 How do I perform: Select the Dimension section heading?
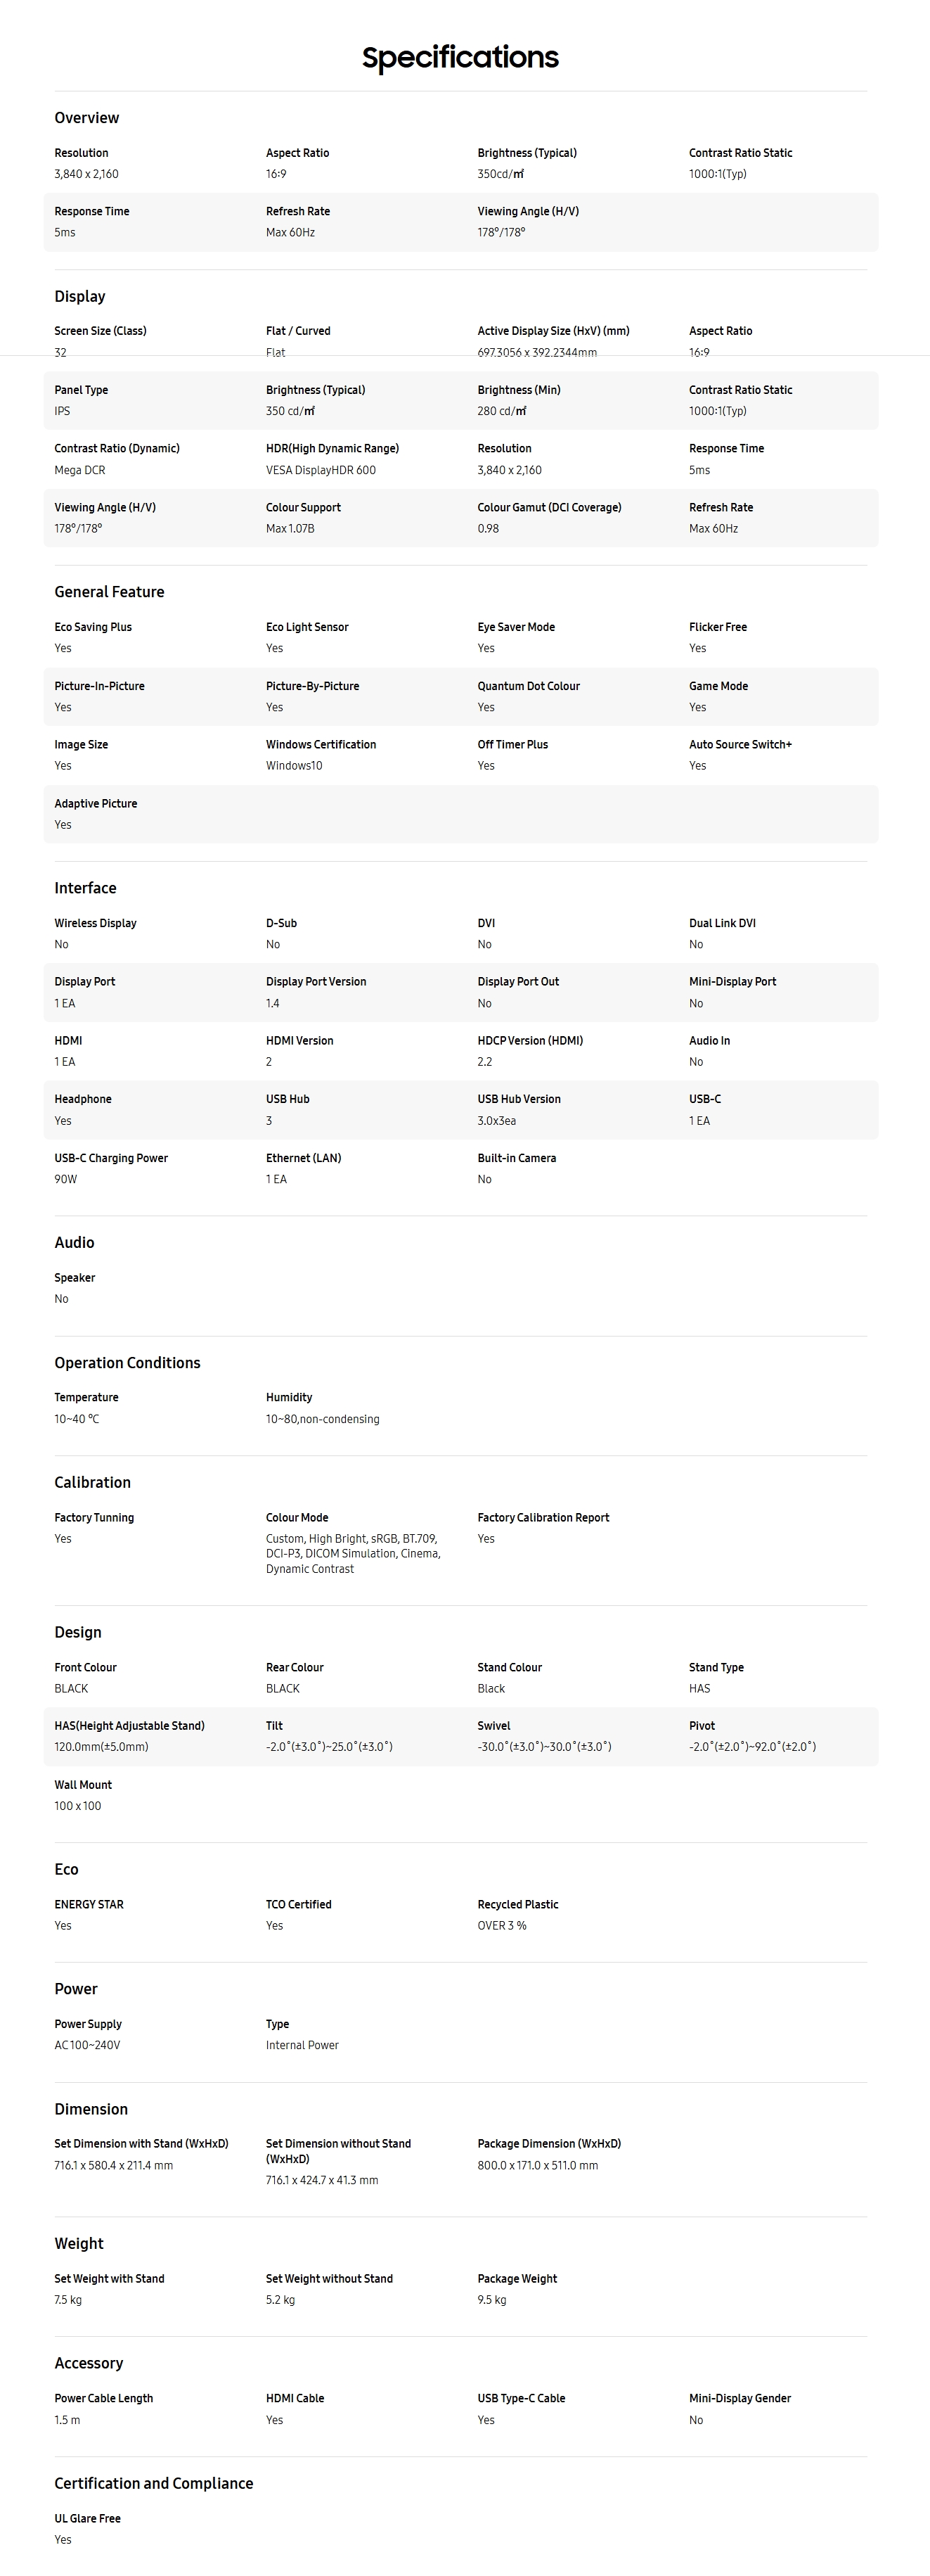[x=91, y=2109]
